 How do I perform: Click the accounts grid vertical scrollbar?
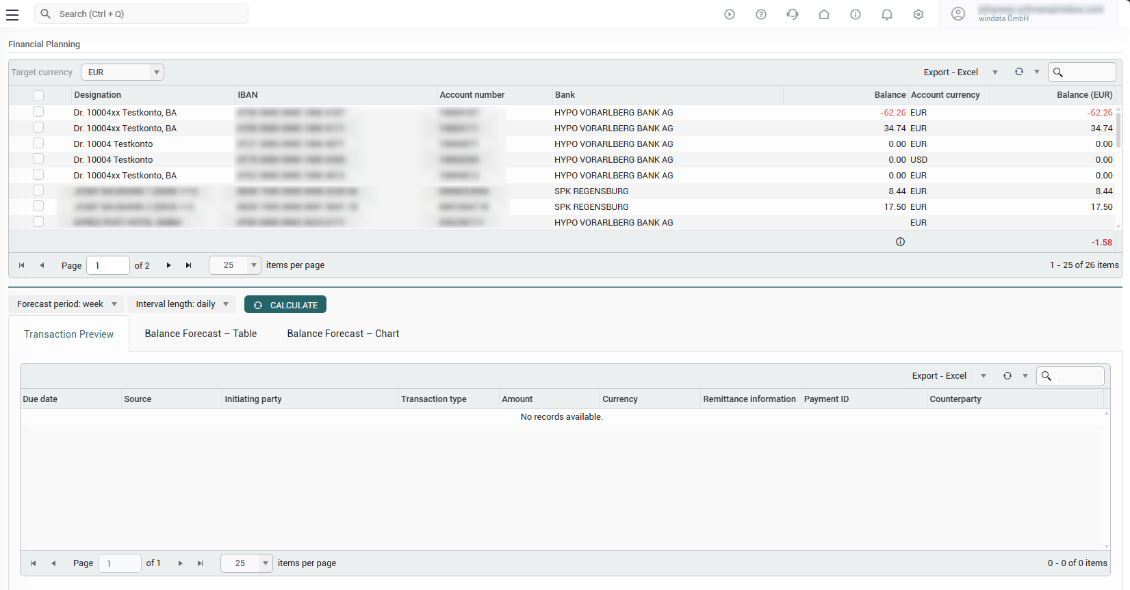(1118, 130)
